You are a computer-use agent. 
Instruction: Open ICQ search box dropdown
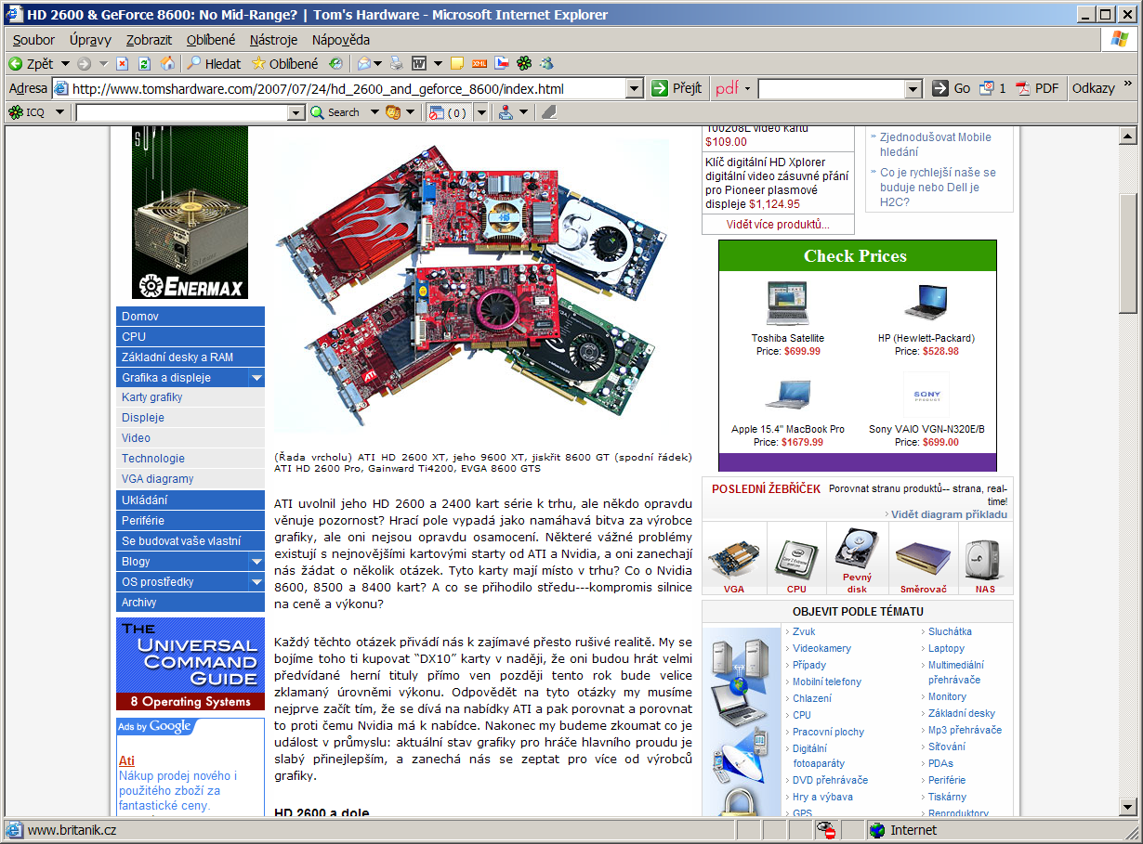click(x=296, y=112)
